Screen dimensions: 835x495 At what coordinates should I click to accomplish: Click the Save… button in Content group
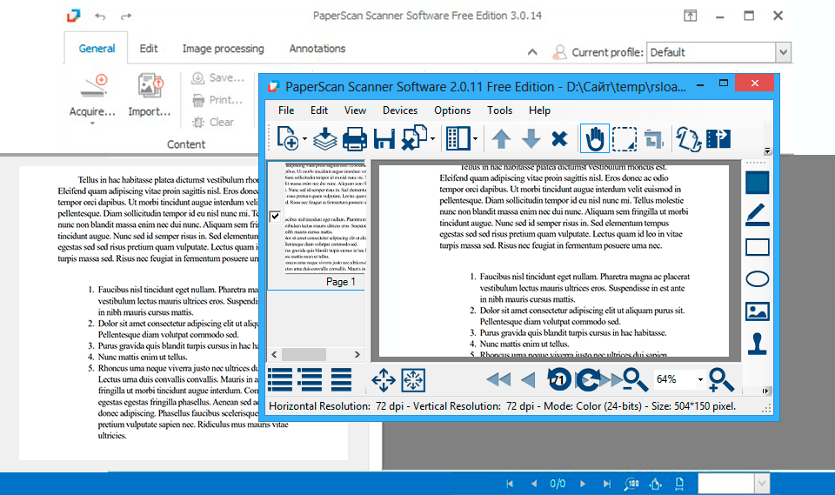point(217,77)
